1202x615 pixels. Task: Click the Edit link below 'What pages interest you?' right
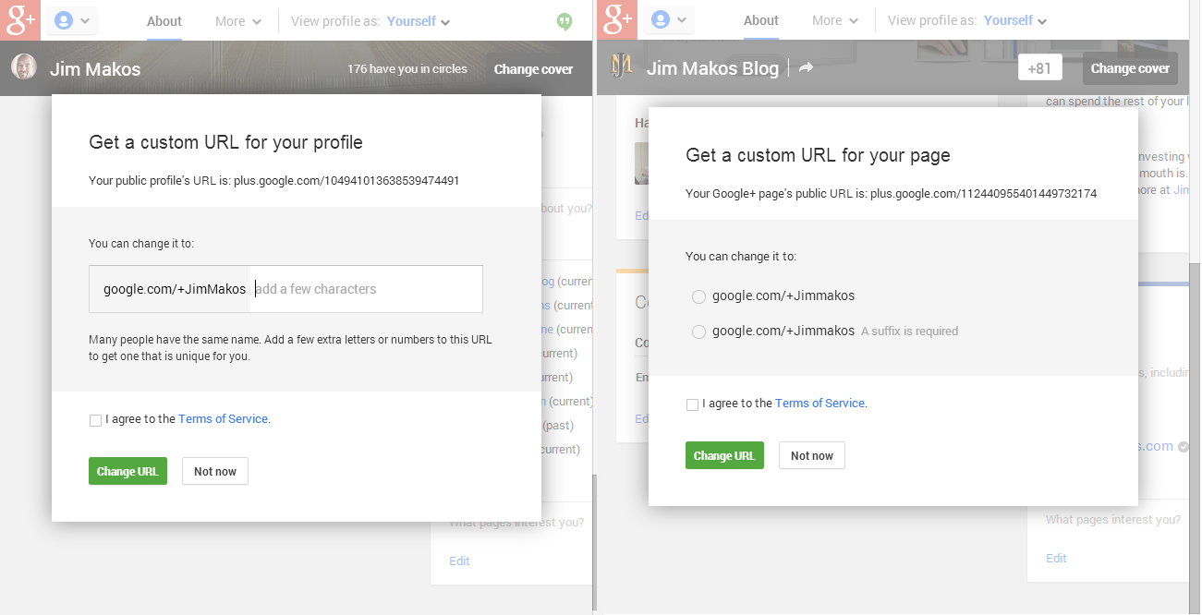tap(1056, 558)
